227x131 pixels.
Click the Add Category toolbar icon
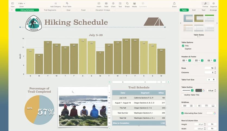click(56, 3)
